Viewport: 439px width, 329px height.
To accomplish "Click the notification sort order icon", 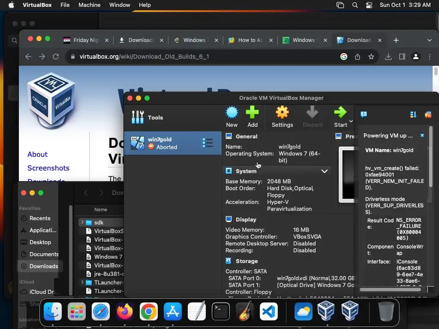I will [x=413, y=115].
